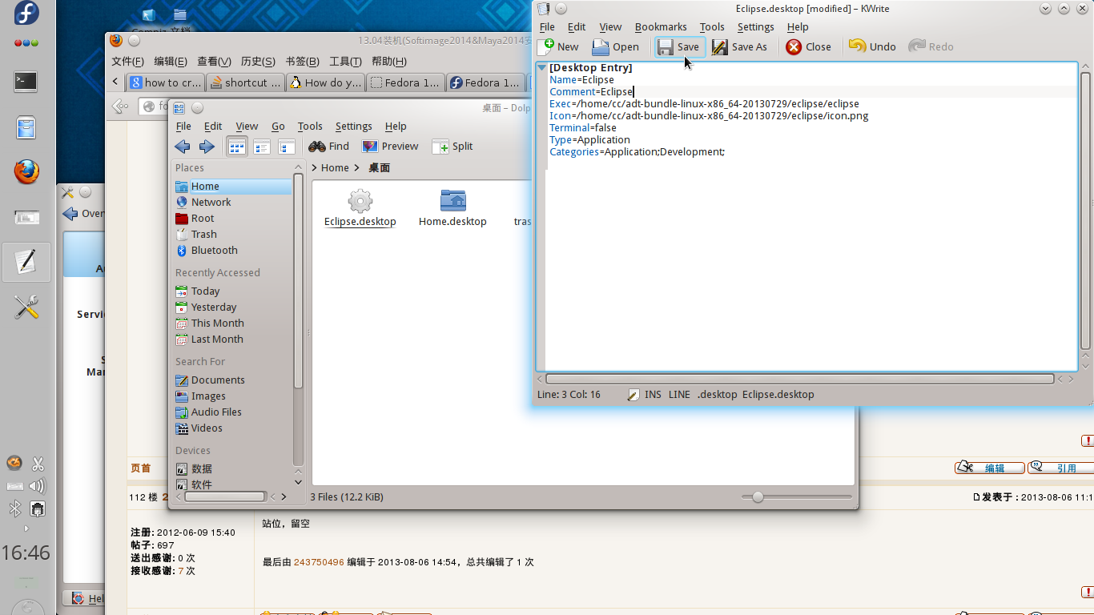Screen dimensions: 1094x615
Task: Open the Dolphin Go menu
Action: tap(278, 126)
